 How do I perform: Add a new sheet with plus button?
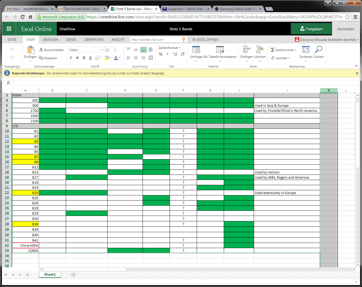click(73, 275)
